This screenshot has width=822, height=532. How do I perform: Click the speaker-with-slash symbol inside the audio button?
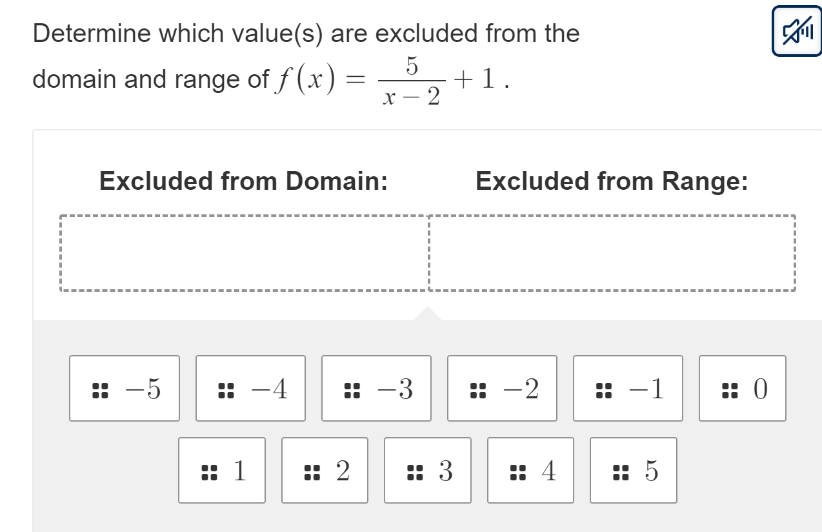(796, 30)
